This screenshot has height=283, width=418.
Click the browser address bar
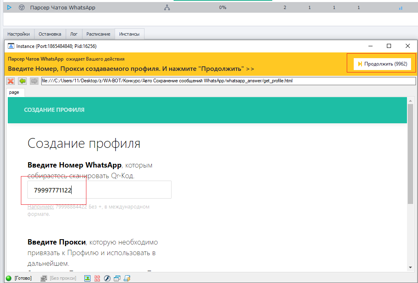228,81
